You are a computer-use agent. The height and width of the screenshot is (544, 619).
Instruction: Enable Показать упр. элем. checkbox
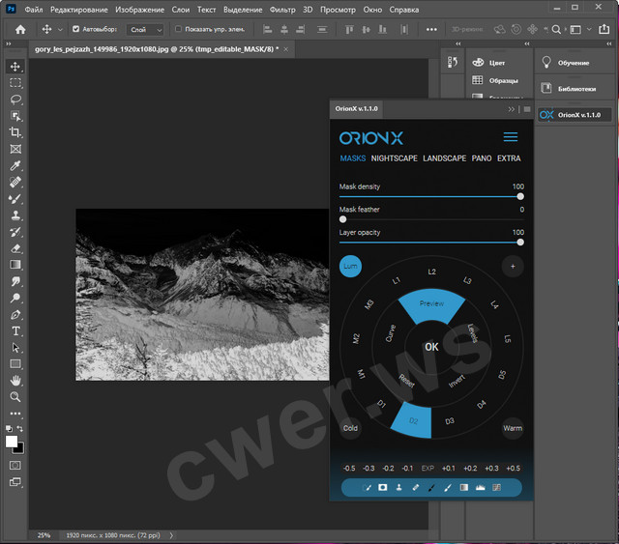coord(177,30)
